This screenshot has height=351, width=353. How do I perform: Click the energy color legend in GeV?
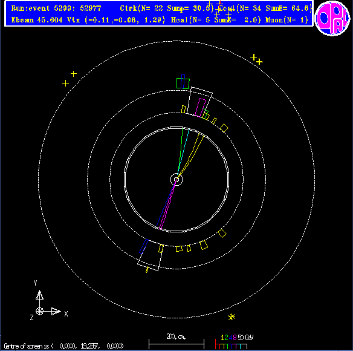click(x=234, y=341)
